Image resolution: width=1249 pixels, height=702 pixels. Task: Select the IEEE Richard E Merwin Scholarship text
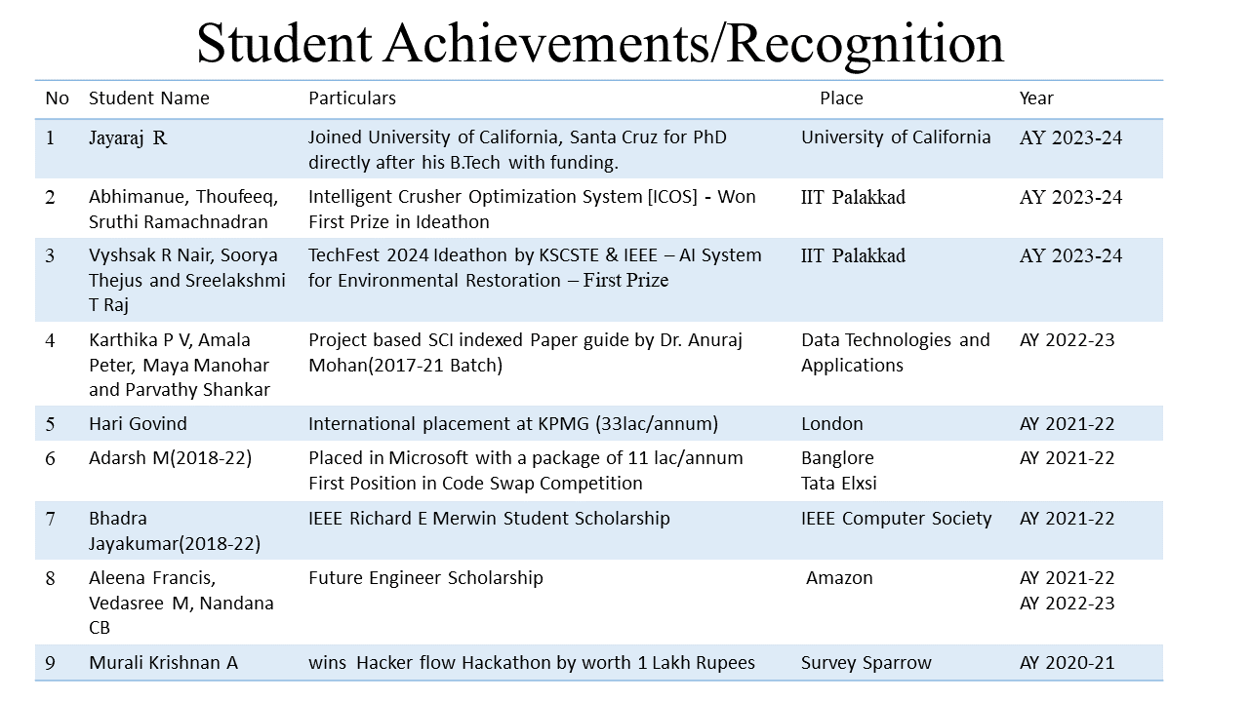[x=489, y=519]
